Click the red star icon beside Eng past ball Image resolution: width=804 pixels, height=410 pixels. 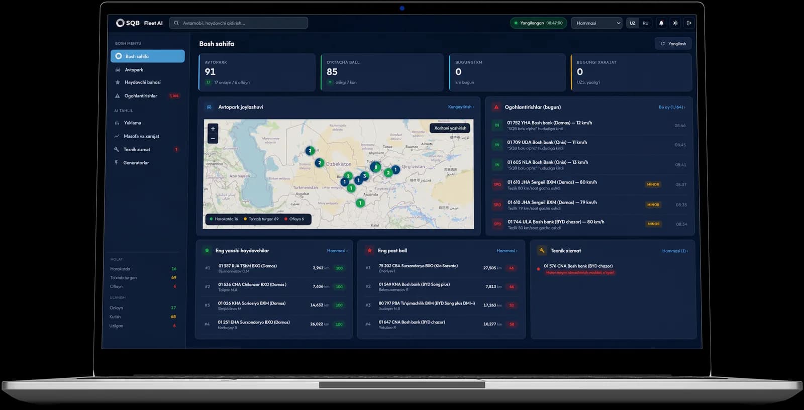point(369,250)
